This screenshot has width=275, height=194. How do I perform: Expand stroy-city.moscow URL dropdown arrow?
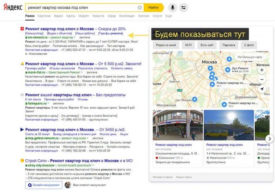(93, 165)
